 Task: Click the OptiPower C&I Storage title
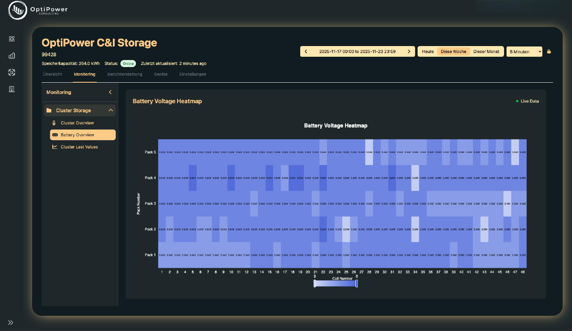click(x=99, y=43)
